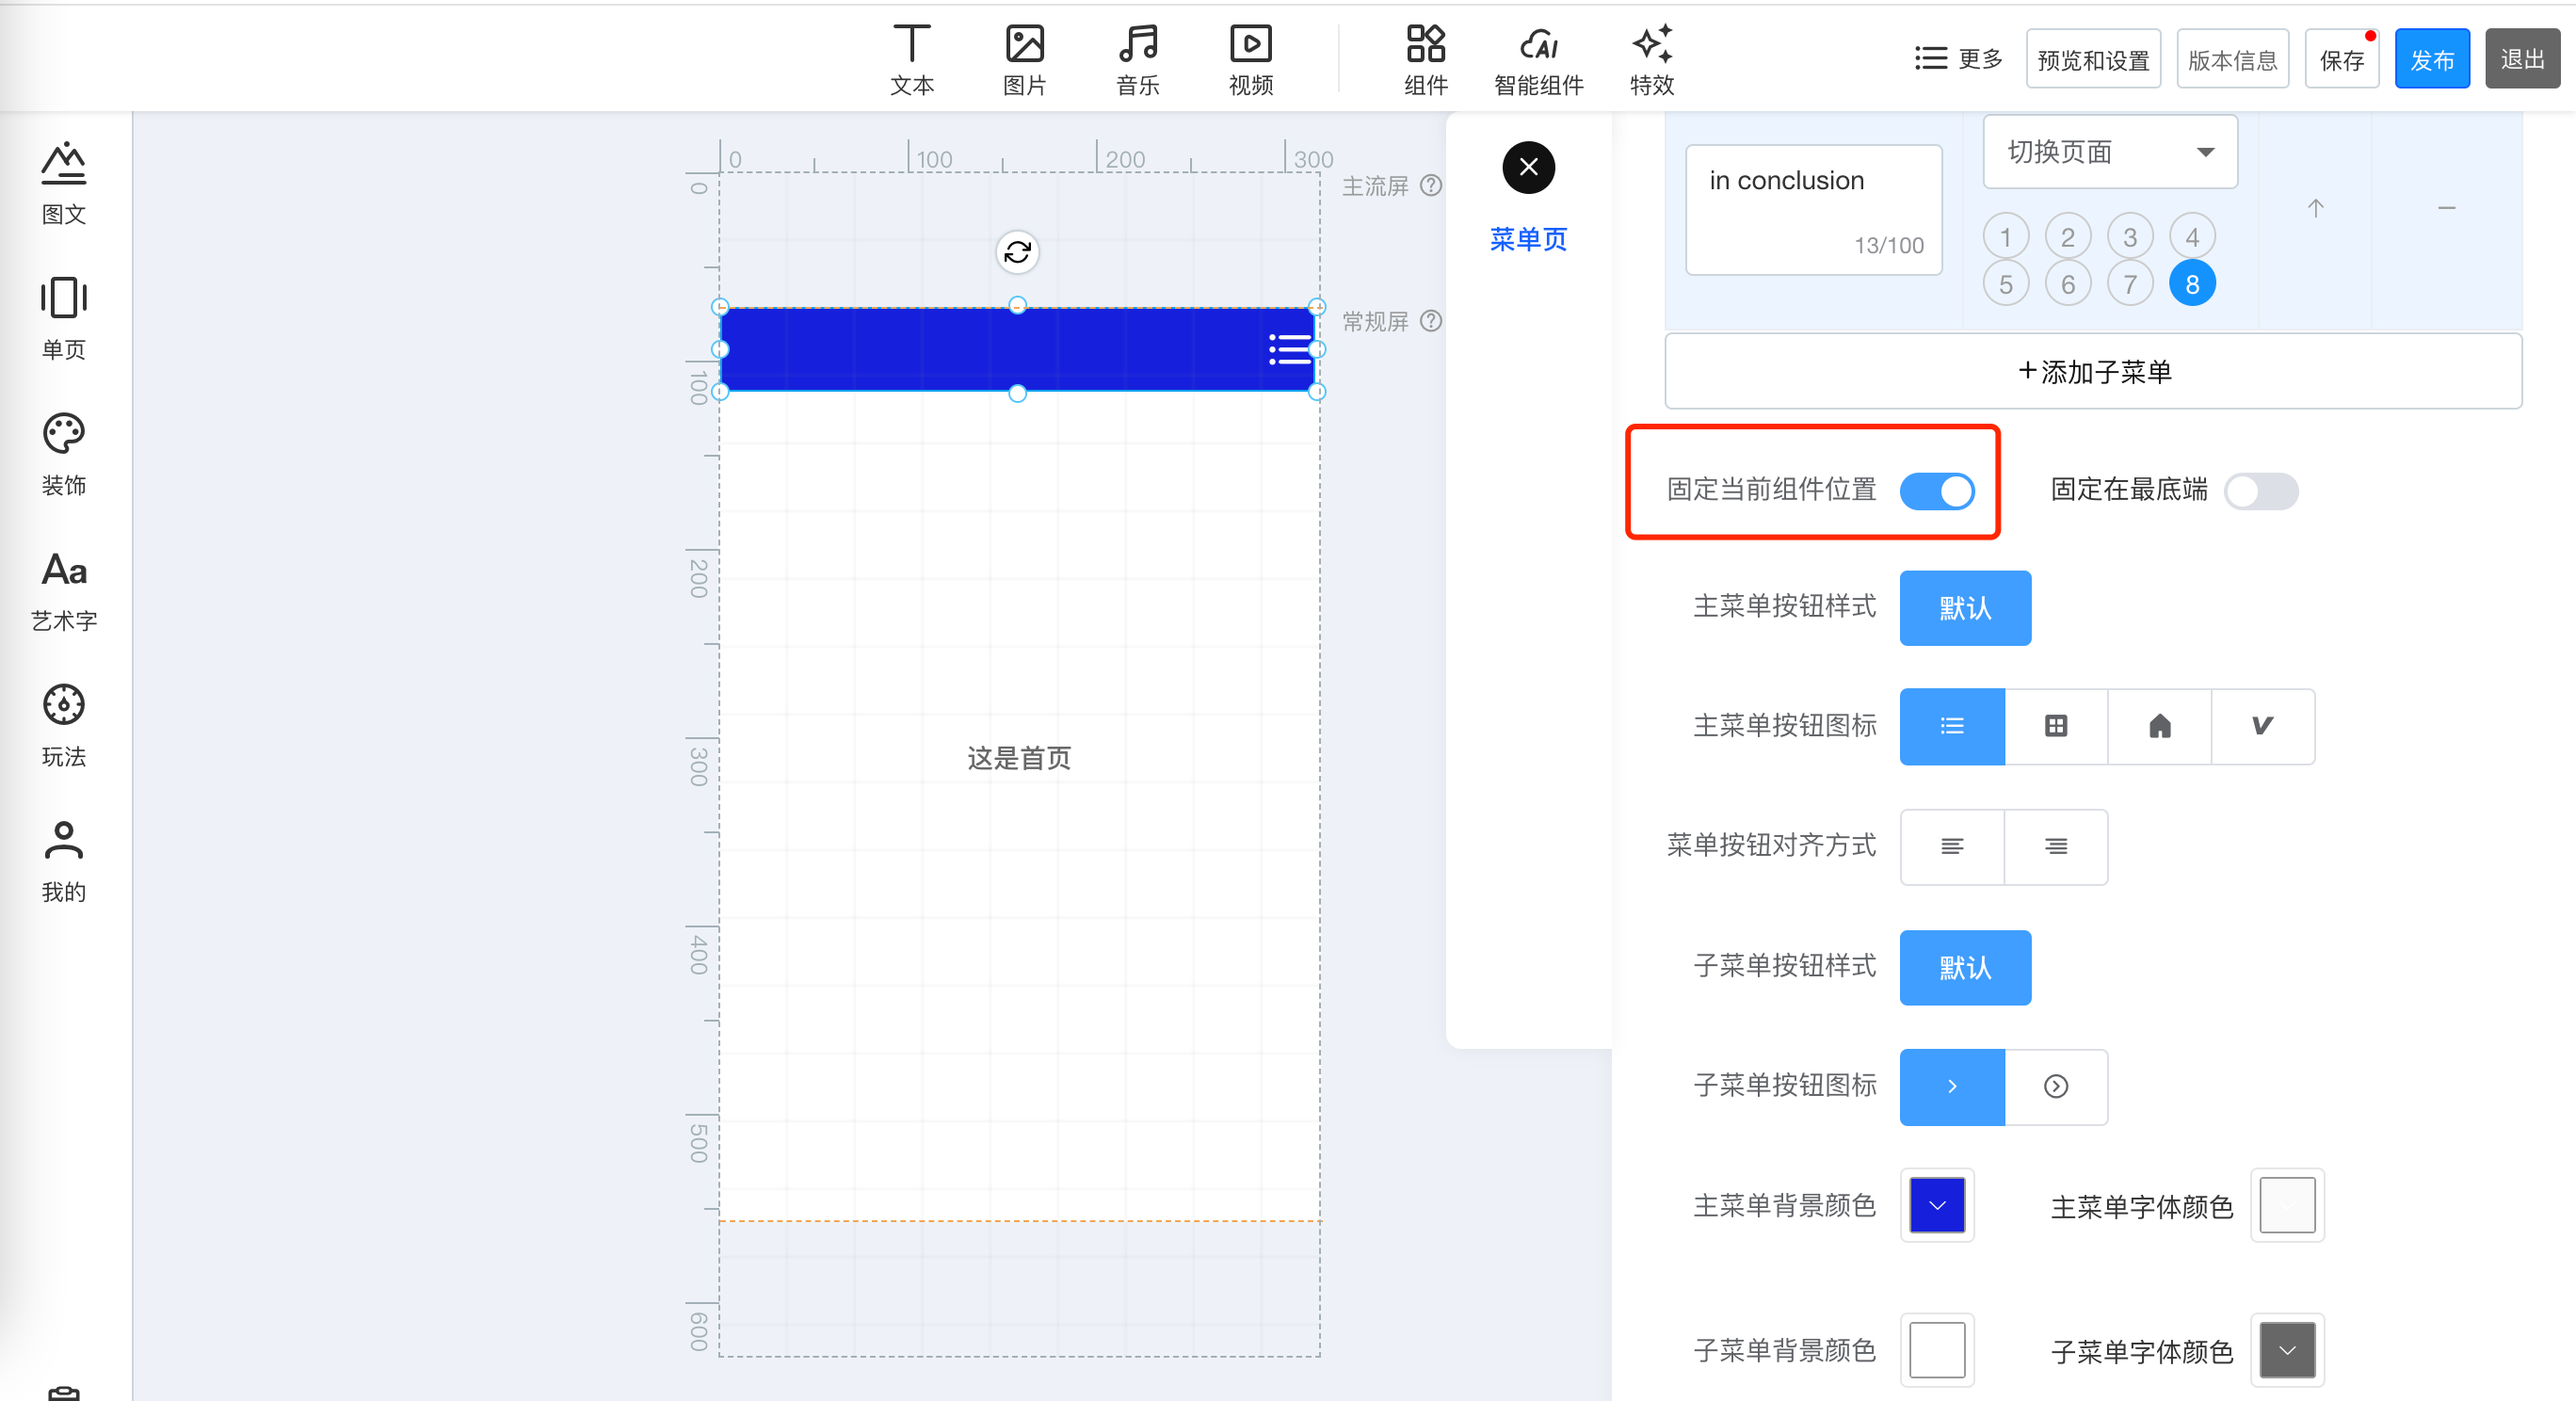Choose grid icon for 主菜单按钮图标

click(2055, 726)
